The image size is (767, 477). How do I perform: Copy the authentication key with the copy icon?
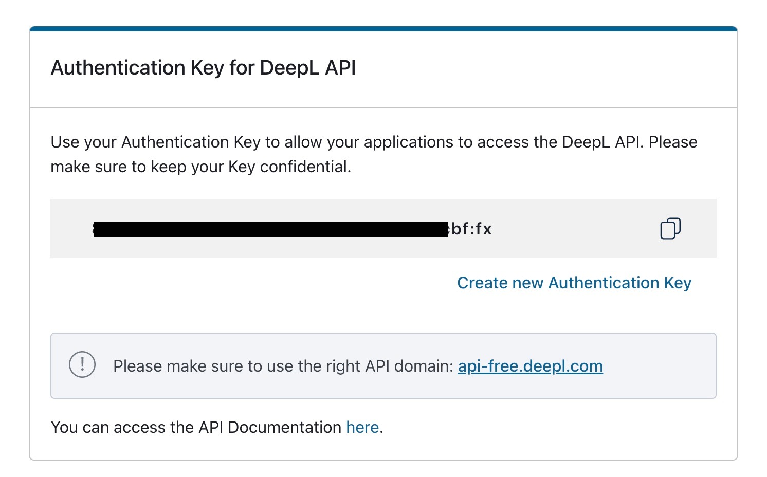tap(670, 229)
